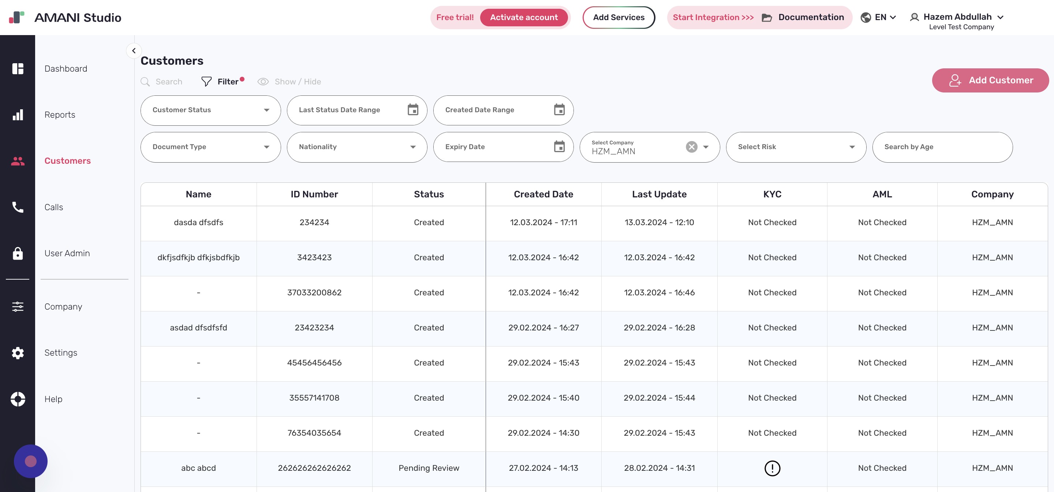Open Reports via bar chart icon
The width and height of the screenshot is (1054, 492).
coord(18,115)
